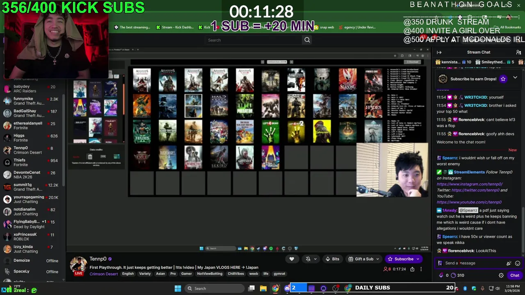
Task: Open Task View on the taskbar
Action: point(251,288)
